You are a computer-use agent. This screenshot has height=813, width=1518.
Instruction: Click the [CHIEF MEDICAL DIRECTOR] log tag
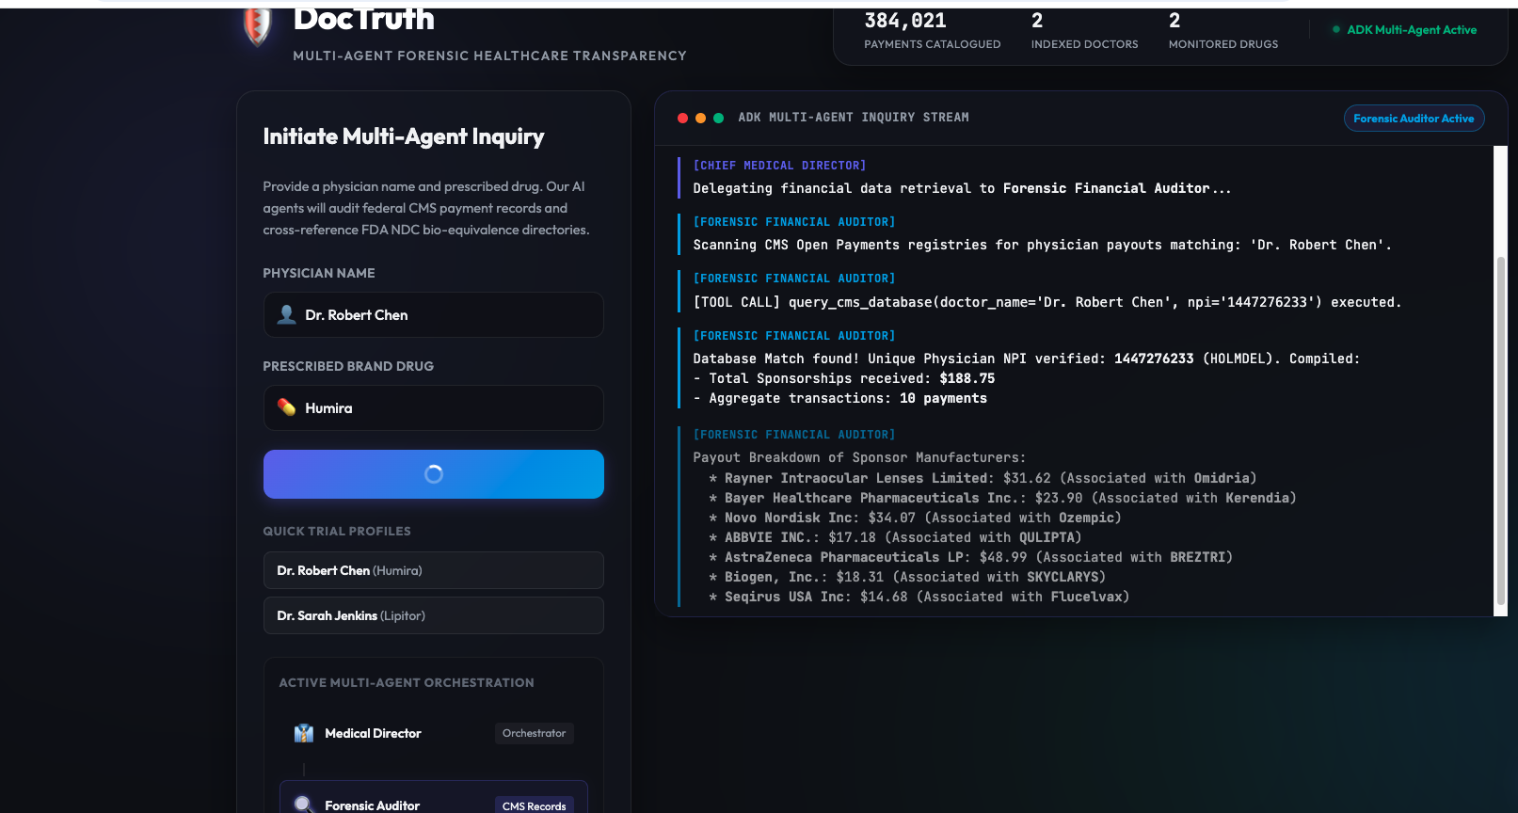[x=779, y=166]
